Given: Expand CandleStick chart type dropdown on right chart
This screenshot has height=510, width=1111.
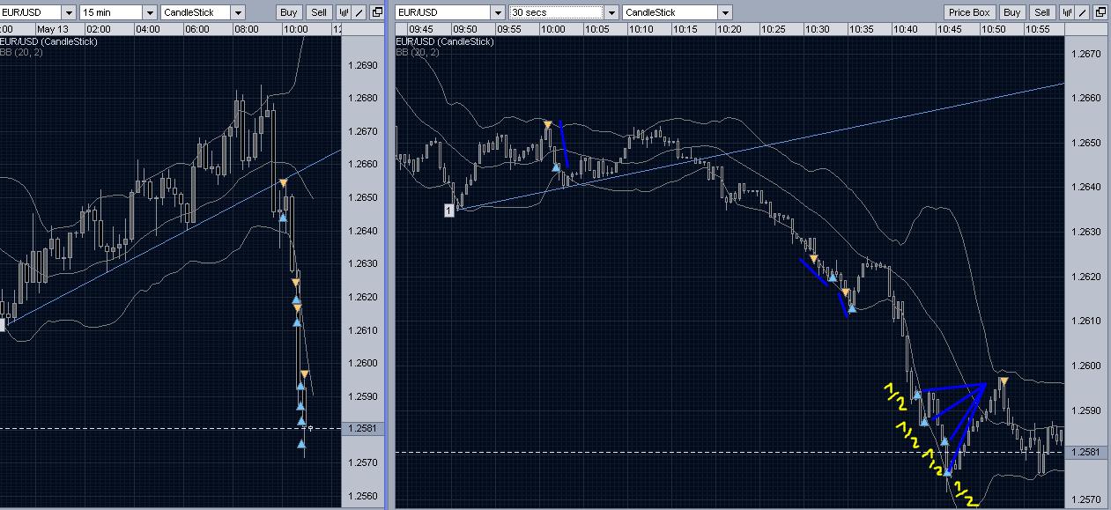Looking at the screenshot, I should coord(725,12).
